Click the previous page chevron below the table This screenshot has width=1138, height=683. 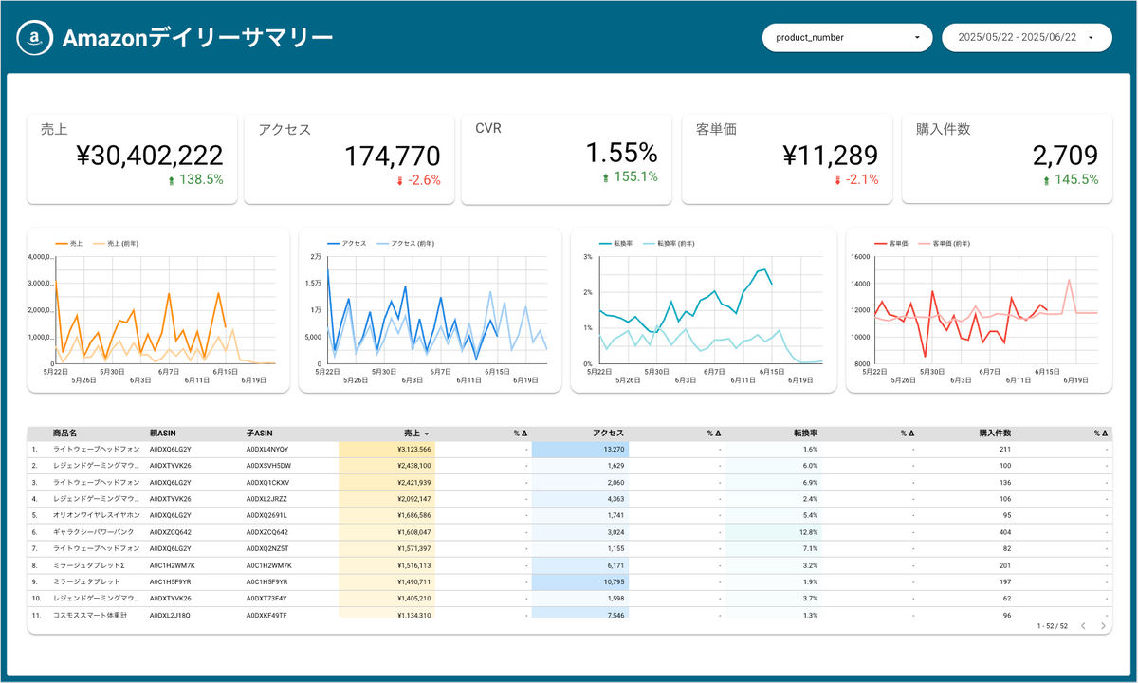click(x=1084, y=626)
